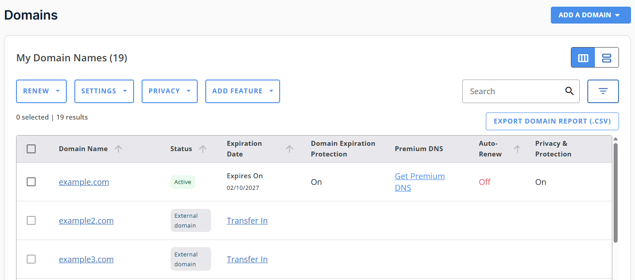The height and width of the screenshot is (280, 635).
Task: Sort by Auto-Renew arrow icon
Action: (517, 149)
